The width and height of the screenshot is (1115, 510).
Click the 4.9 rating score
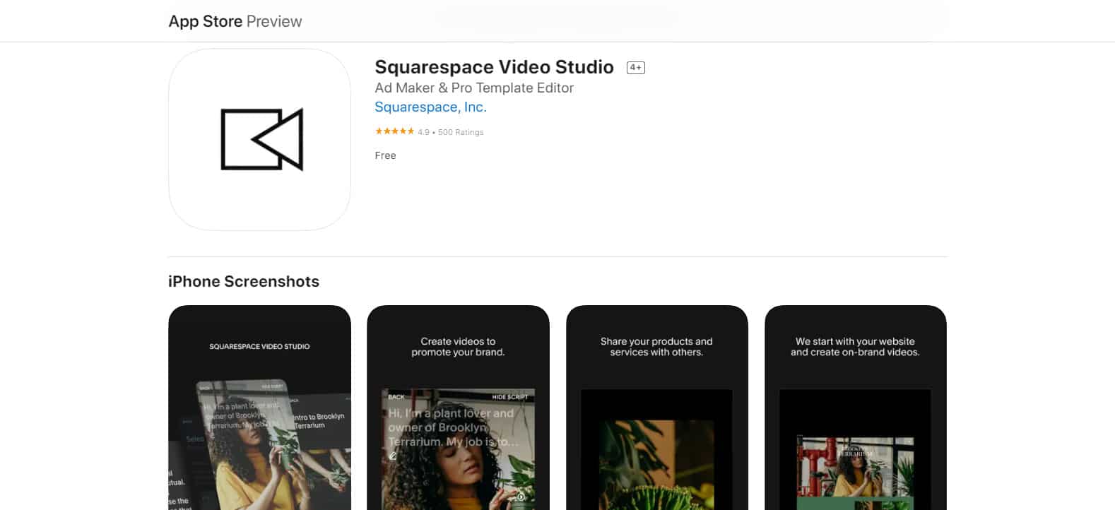click(x=423, y=132)
